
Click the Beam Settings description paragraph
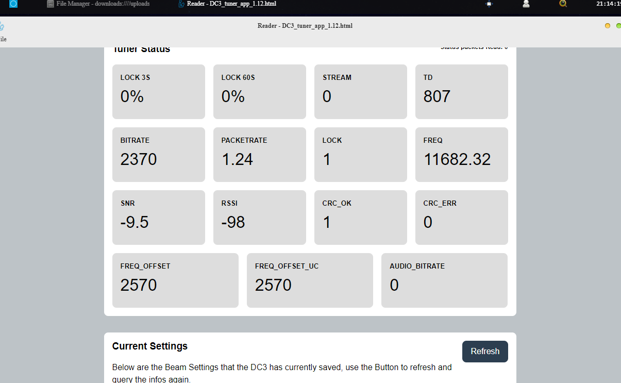[x=282, y=373]
